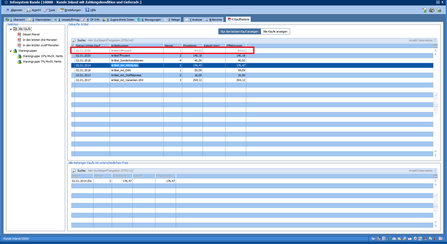The image size is (447, 244).
Task: Click the add filter funnel icon in toolbar
Action: [x=424, y=10]
